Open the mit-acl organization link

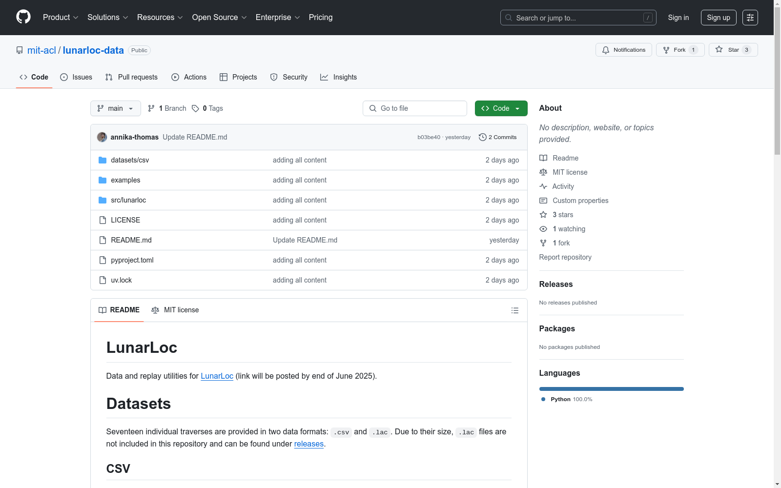(x=41, y=50)
